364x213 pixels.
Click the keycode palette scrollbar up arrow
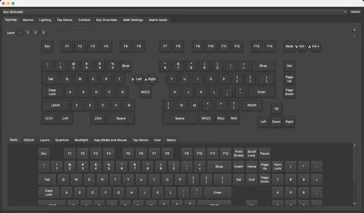click(x=354, y=145)
